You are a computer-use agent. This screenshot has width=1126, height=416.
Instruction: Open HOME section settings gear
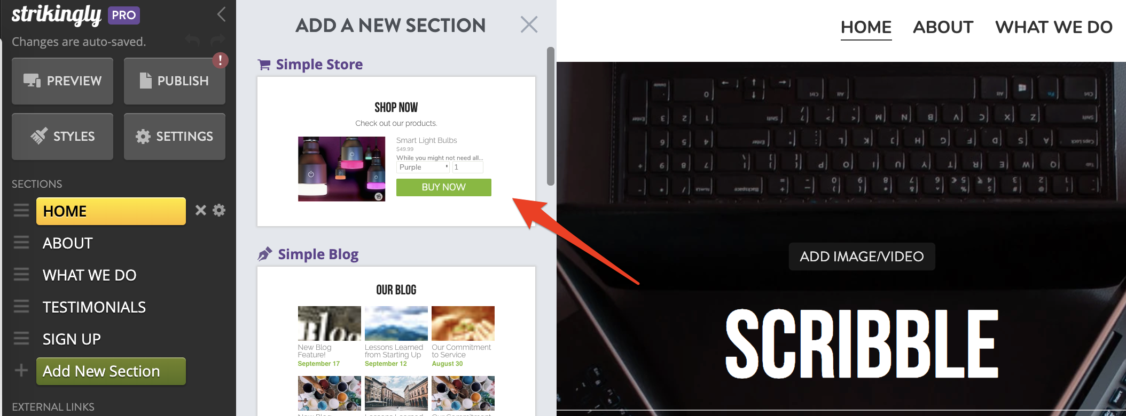point(219,210)
